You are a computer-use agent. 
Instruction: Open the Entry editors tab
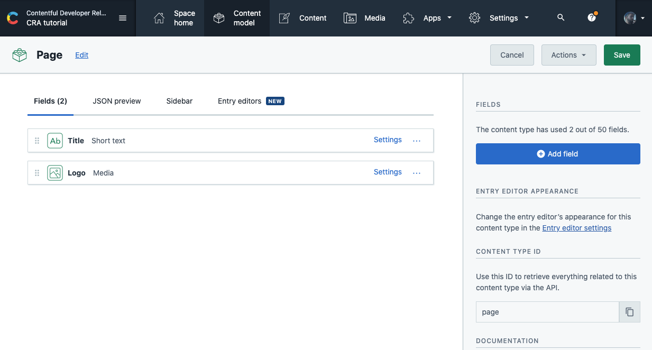click(x=239, y=101)
